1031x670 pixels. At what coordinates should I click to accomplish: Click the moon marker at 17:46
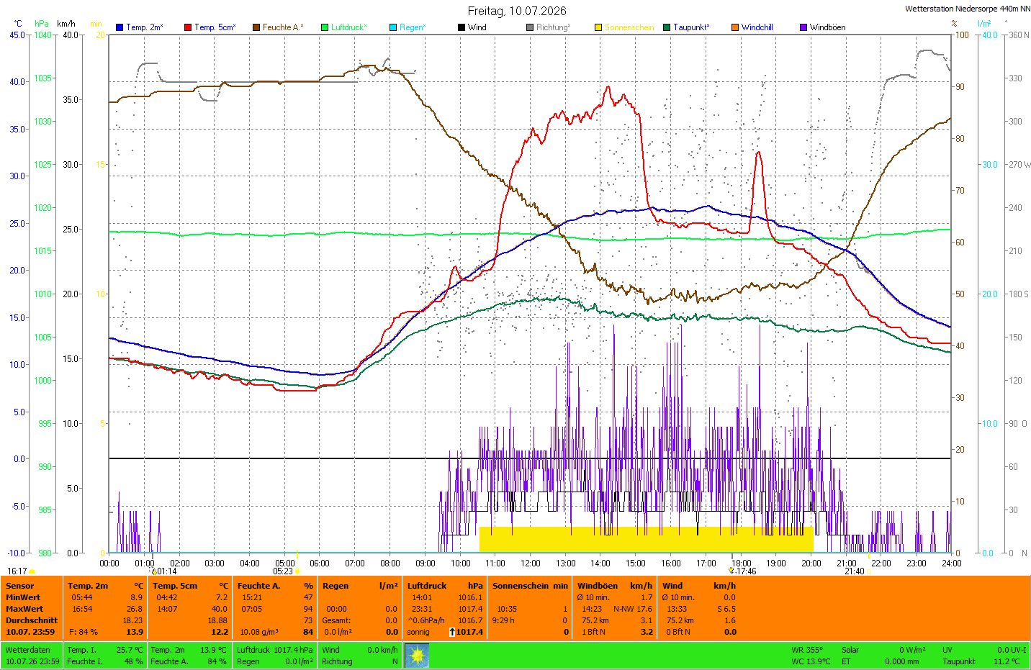pyautogui.click(x=731, y=571)
